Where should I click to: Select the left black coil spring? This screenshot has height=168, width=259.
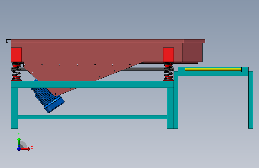16,71
